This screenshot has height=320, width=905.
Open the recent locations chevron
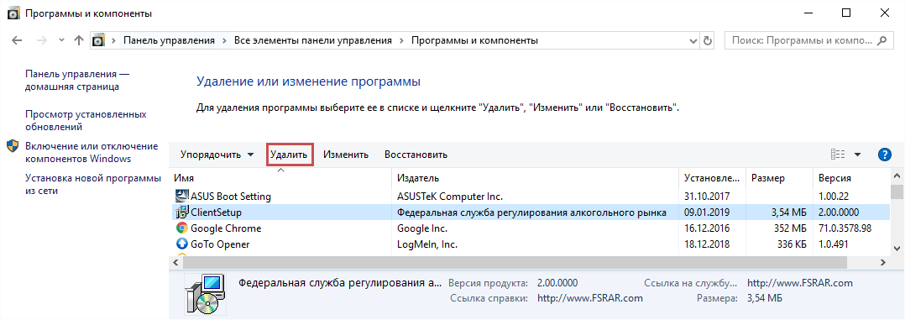tap(61, 41)
